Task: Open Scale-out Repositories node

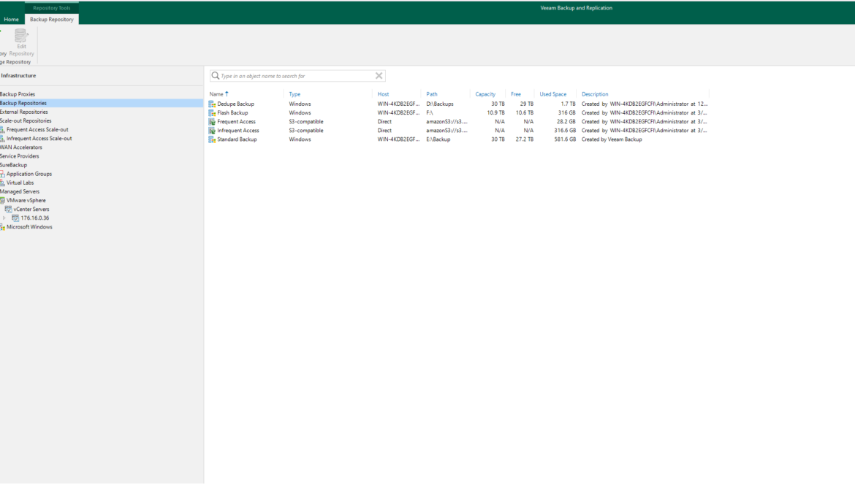Action: click(26, 121)
